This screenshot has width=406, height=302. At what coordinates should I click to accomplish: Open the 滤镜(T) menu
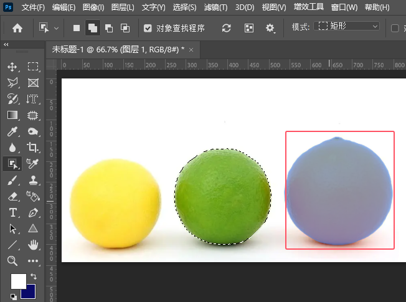(x=215, y=7)
